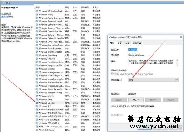Click the Windows Search service gear icon

[37, 96]
